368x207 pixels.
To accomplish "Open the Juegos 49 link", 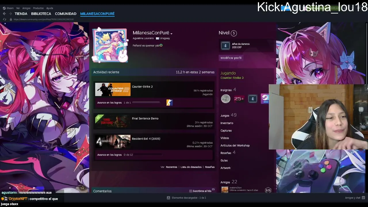I will pos(229,115).
